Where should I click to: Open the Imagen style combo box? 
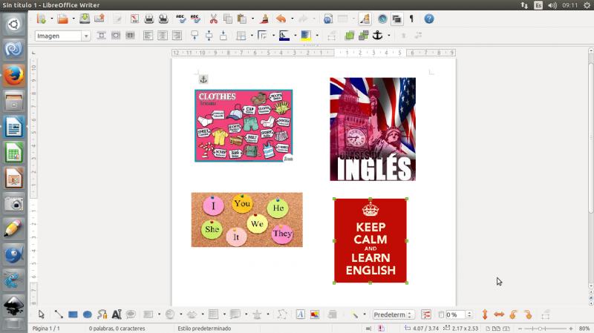click(62, 36)
